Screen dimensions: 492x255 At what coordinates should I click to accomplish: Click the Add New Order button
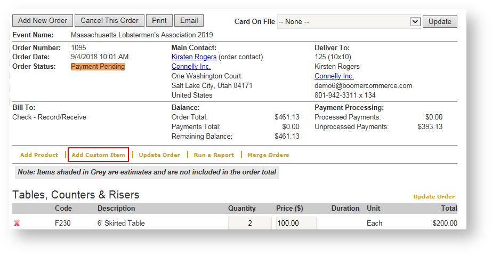tap(43, 21)
